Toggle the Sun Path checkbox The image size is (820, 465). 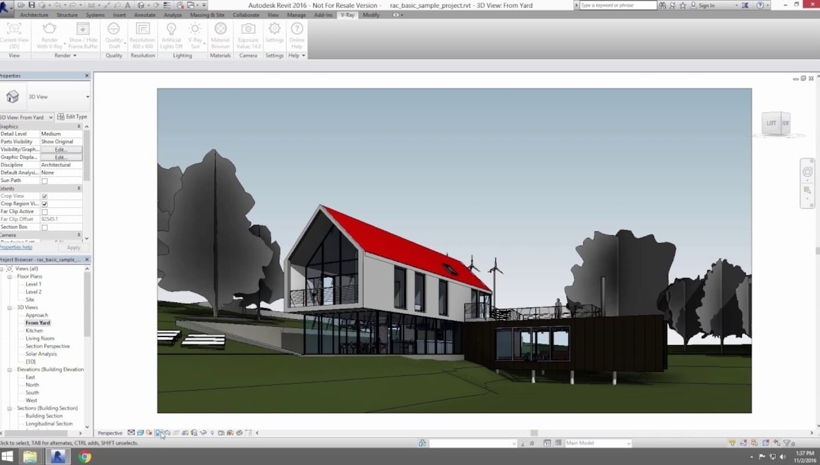pos(44,181)
